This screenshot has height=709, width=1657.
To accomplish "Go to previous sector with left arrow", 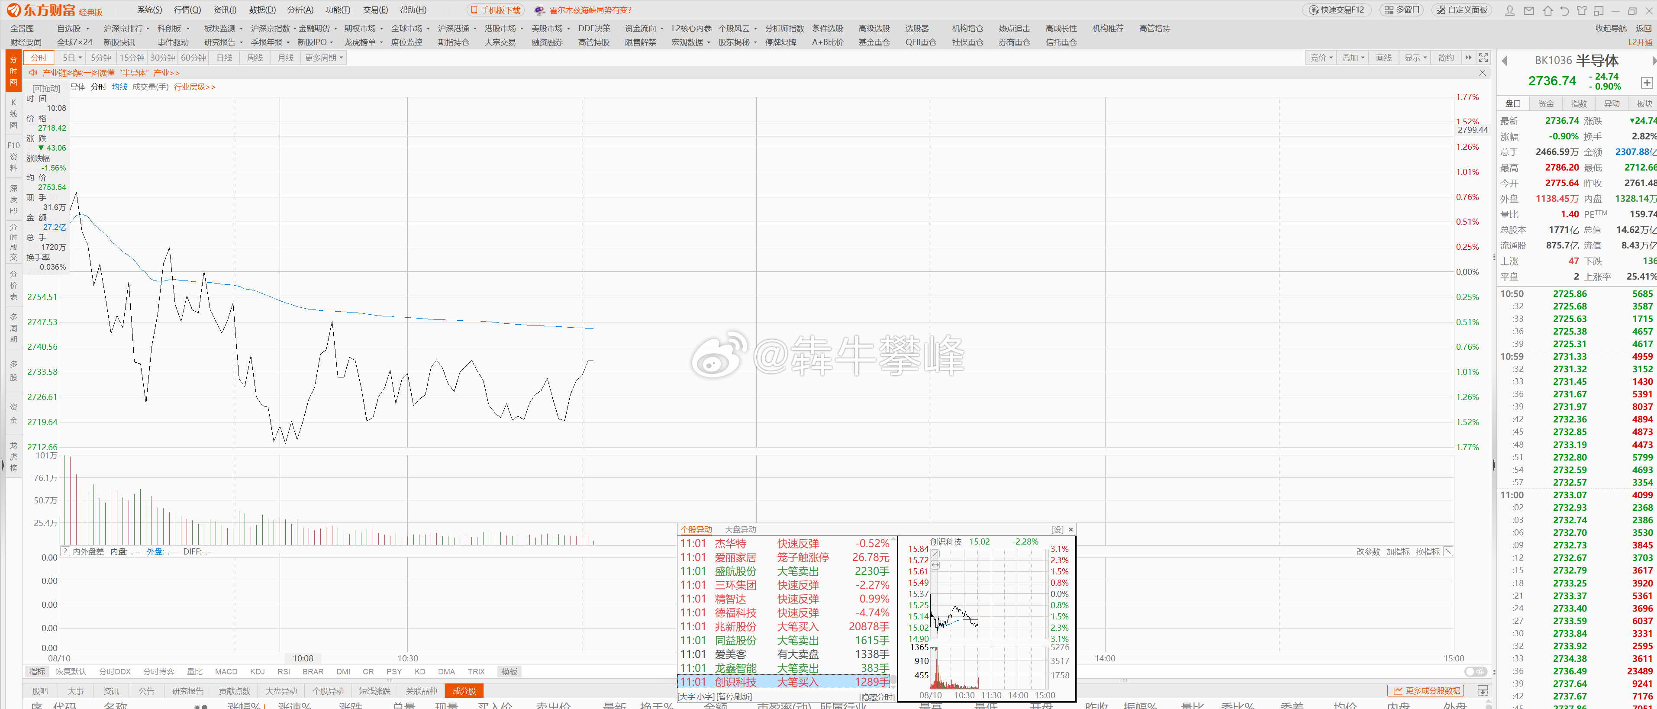I will 1505,61.
